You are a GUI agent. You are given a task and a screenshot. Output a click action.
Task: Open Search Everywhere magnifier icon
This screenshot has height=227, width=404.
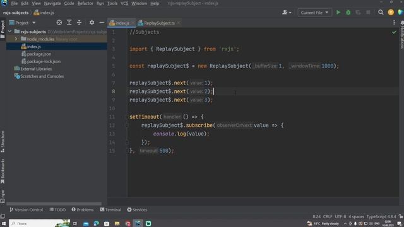point(381,13)
